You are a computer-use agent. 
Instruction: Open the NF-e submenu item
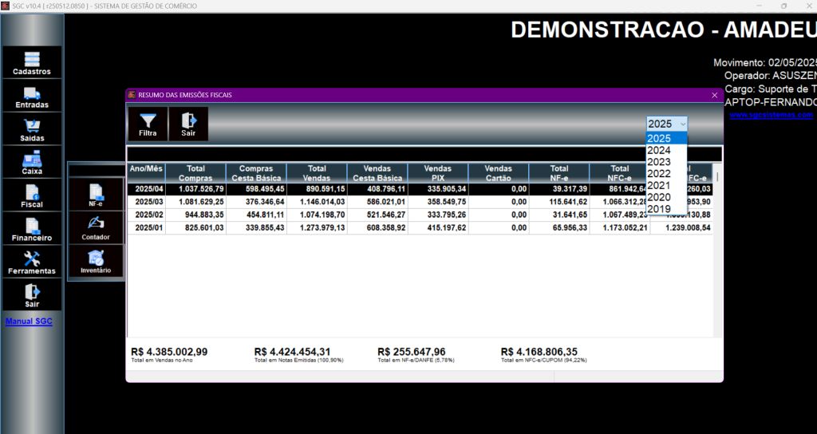(x=96, y=195)
